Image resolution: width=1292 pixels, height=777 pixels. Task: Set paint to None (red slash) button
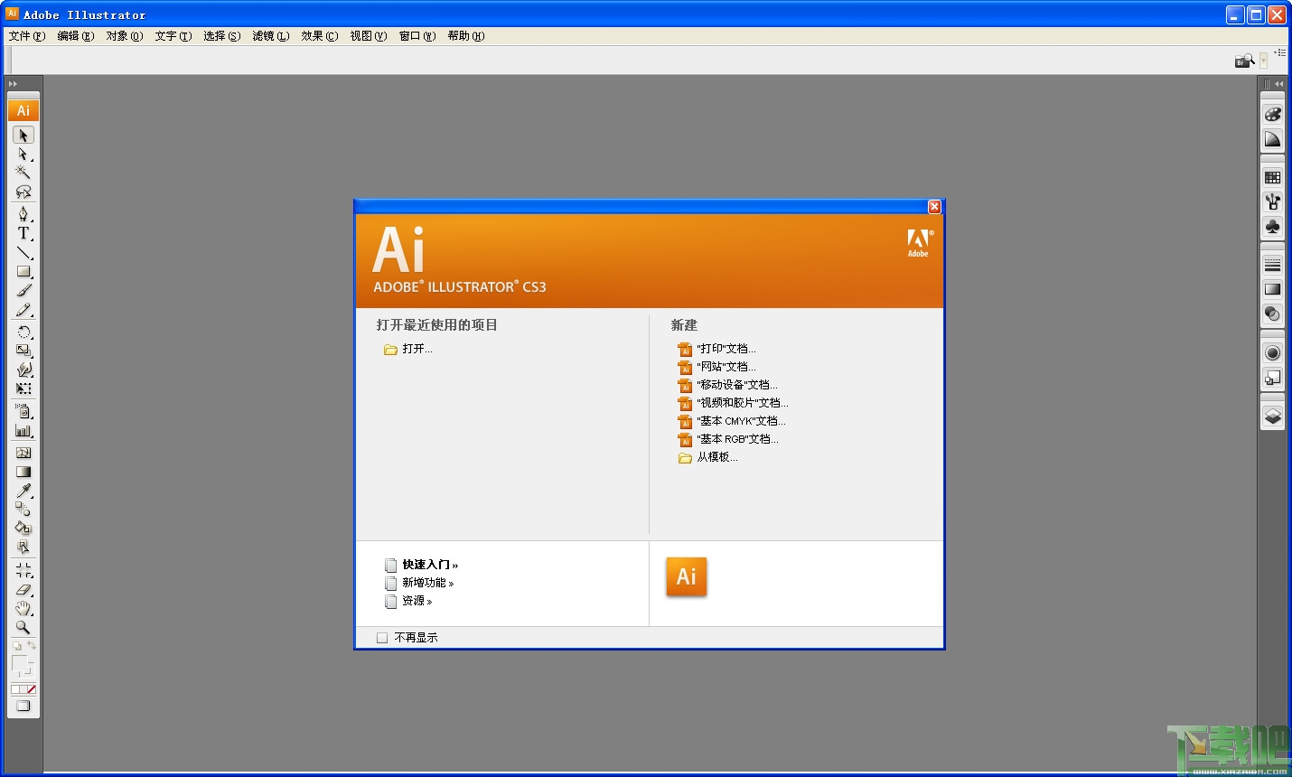click(31, 689)
